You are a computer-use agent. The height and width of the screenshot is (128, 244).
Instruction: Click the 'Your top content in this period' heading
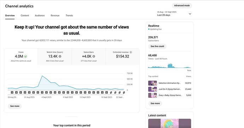tap(72, 126)
